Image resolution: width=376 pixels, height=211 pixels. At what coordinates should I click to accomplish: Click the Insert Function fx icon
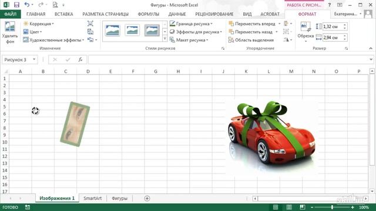(x=80, y=60)
